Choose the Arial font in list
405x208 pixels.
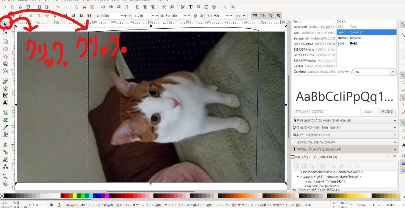pos(314,33)
